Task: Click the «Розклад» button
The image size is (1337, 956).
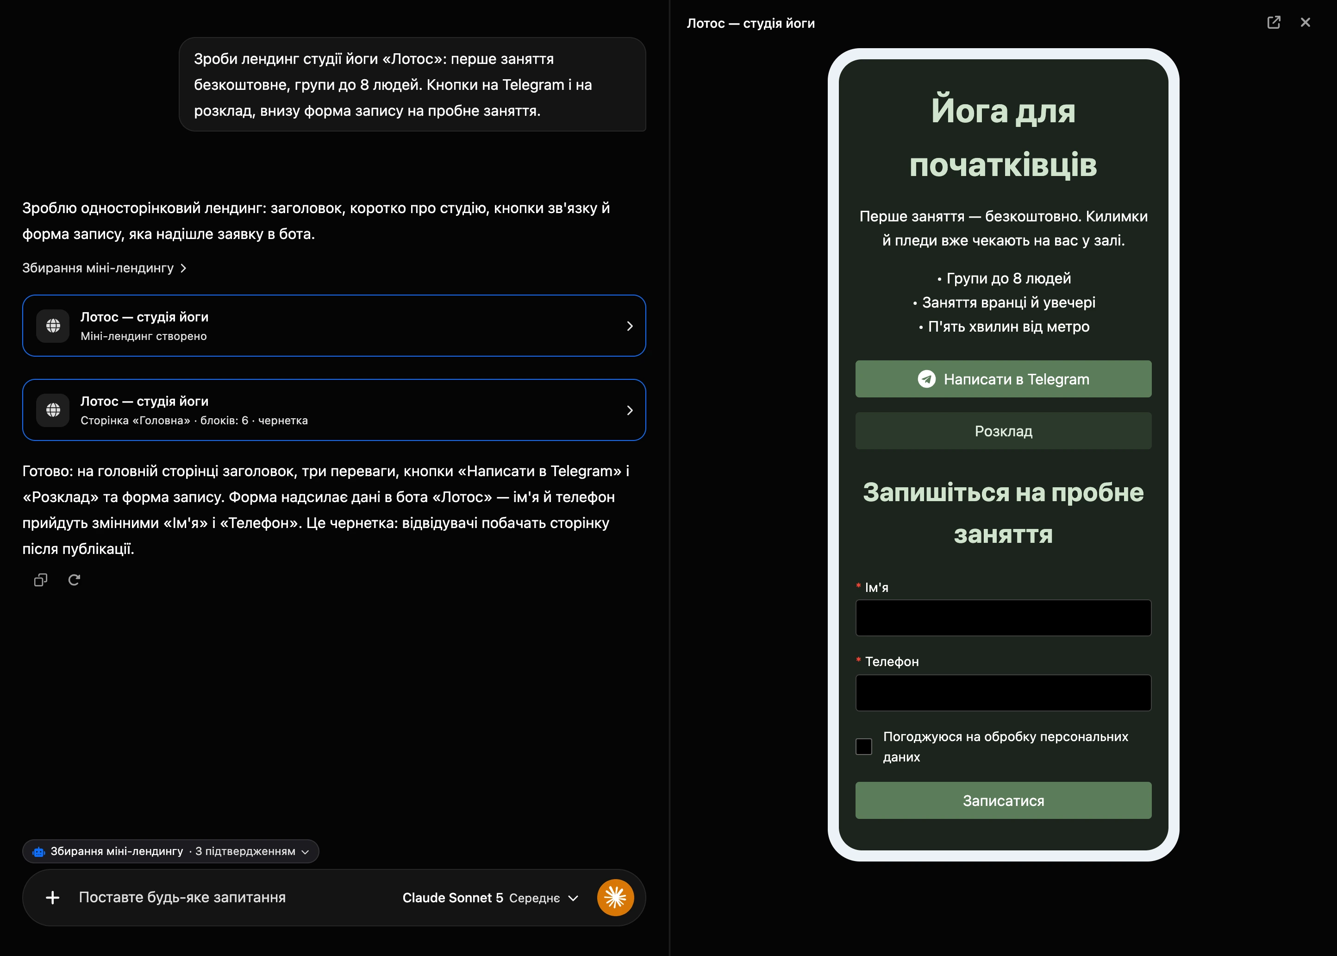Action: (x=1003, y=431)
